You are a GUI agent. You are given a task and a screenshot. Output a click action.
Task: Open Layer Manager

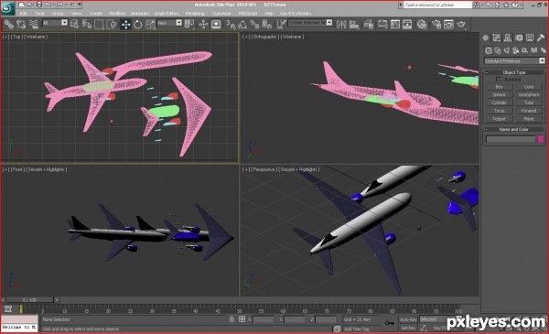[x=369, y=24]
